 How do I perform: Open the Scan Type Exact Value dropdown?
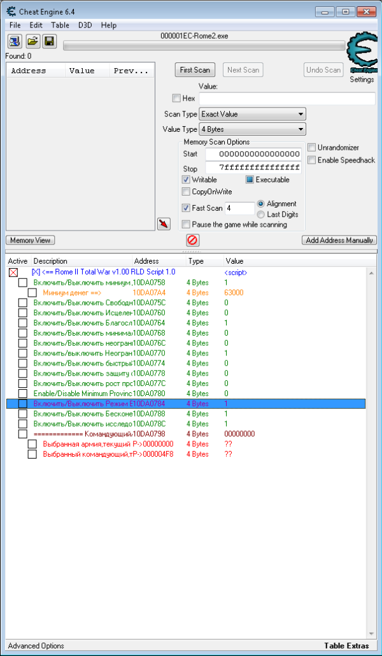252,114
